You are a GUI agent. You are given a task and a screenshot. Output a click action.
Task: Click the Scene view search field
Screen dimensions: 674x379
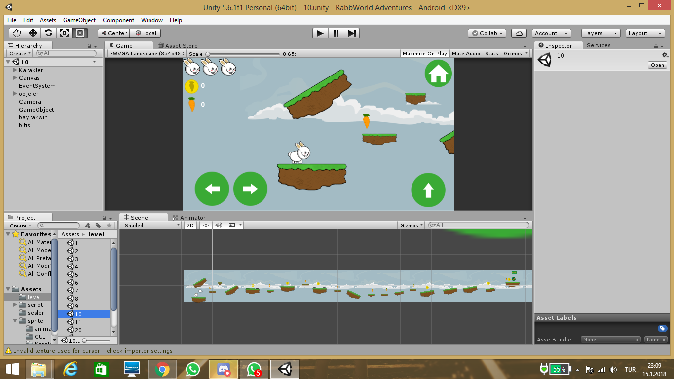pos(479,225)
